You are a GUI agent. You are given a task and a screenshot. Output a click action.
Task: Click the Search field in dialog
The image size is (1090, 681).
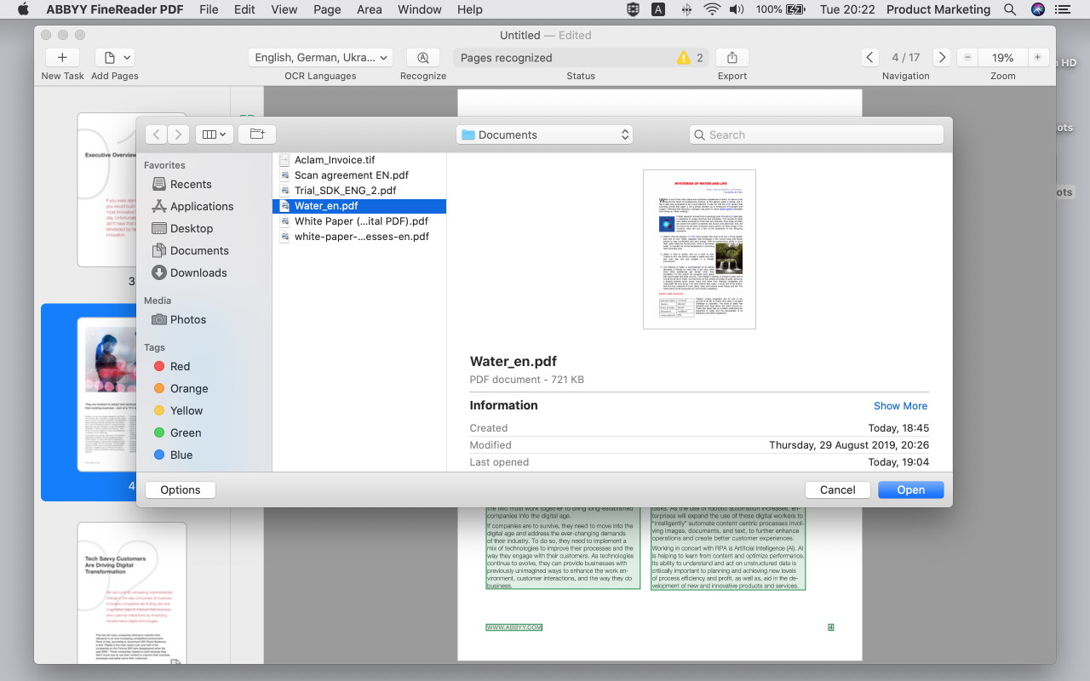(816, 134)
